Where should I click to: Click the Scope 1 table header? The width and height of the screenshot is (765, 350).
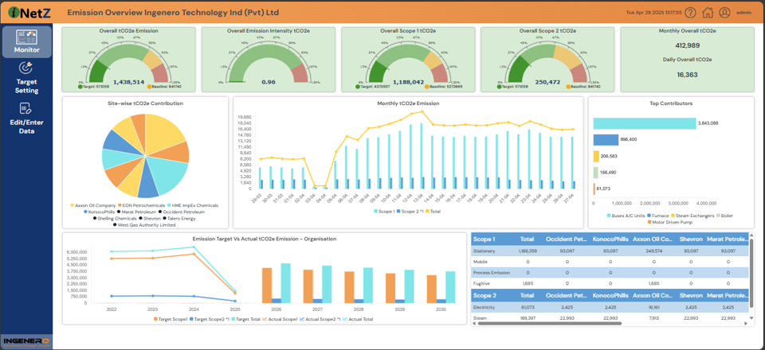click(484, 239)
